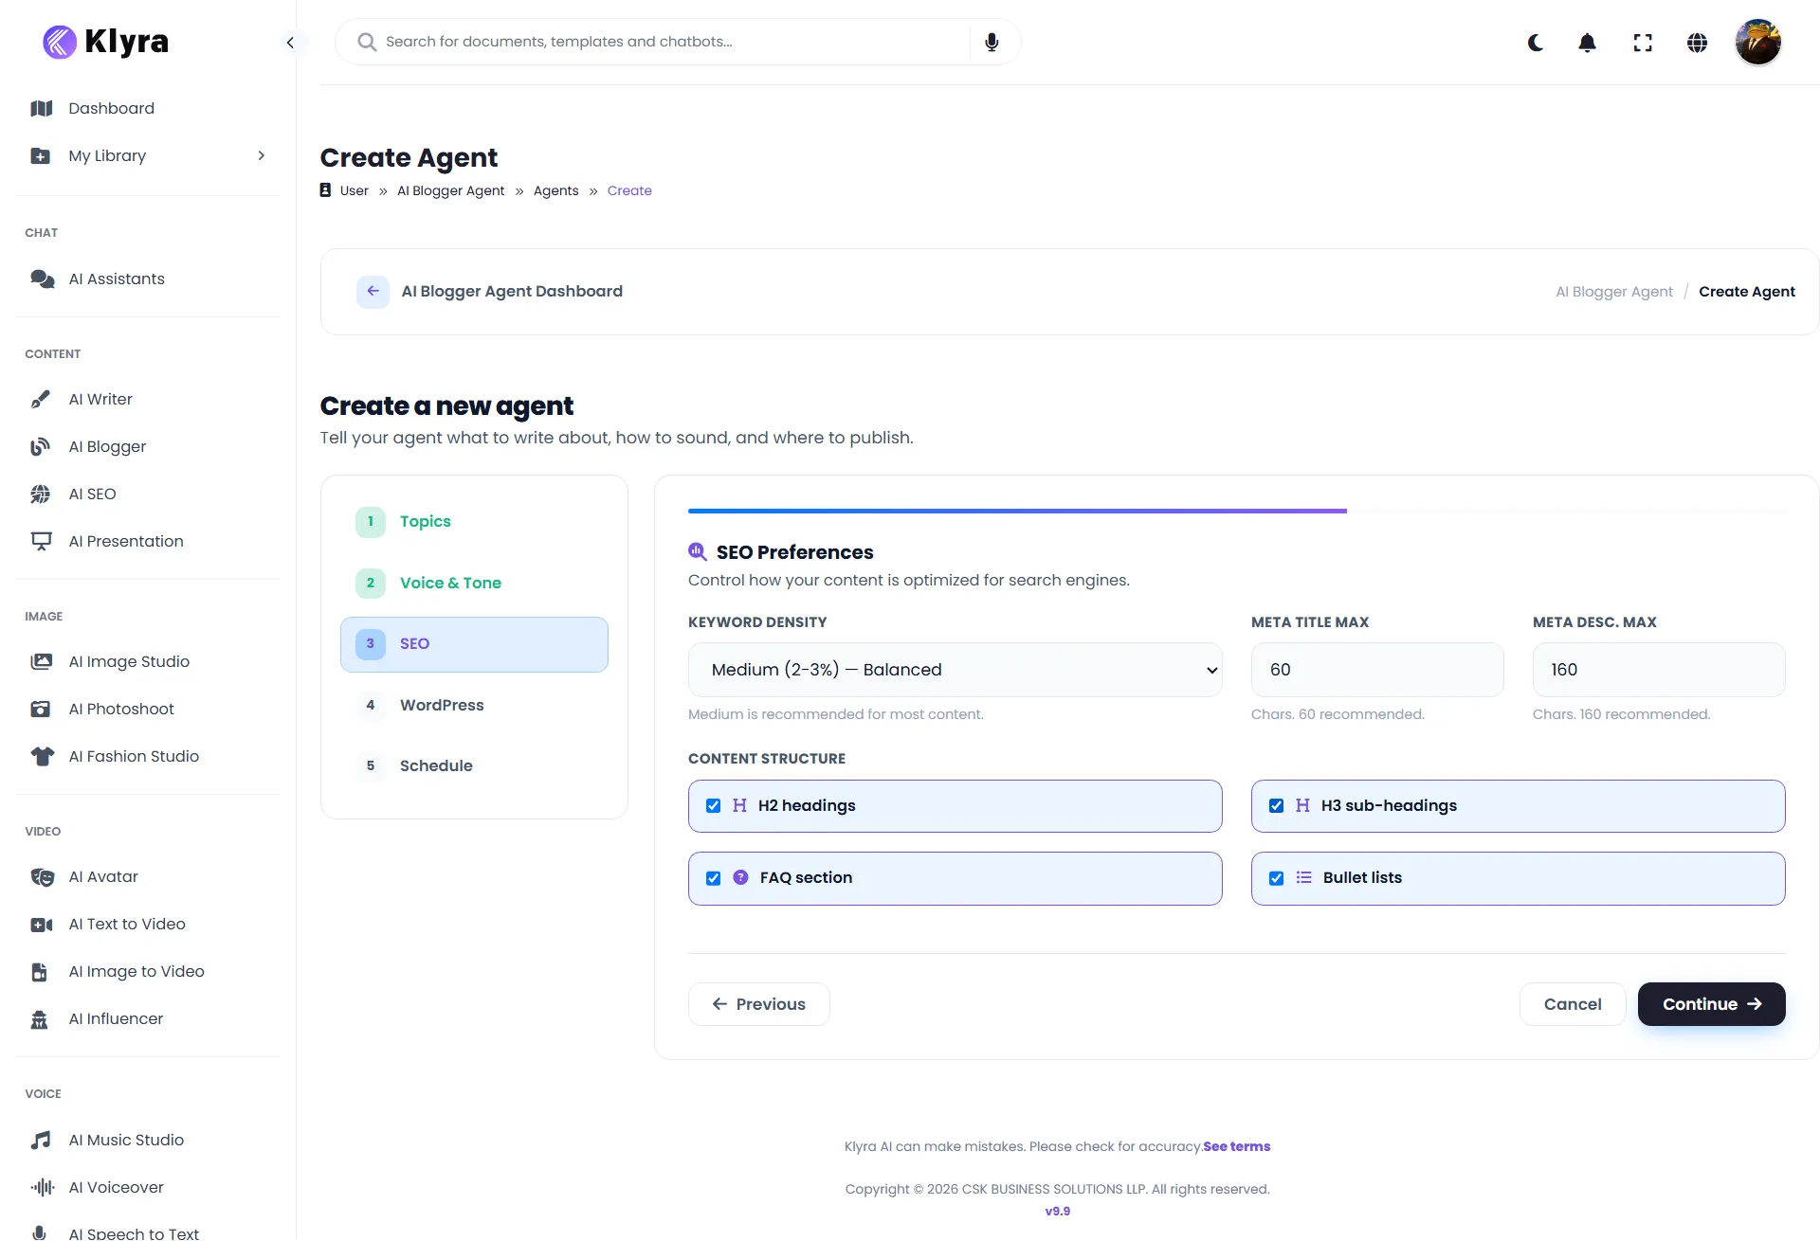Uncheck the Bullet lists checkbox
This screenshot has height=1241, width=1820.
point(1276,878)
